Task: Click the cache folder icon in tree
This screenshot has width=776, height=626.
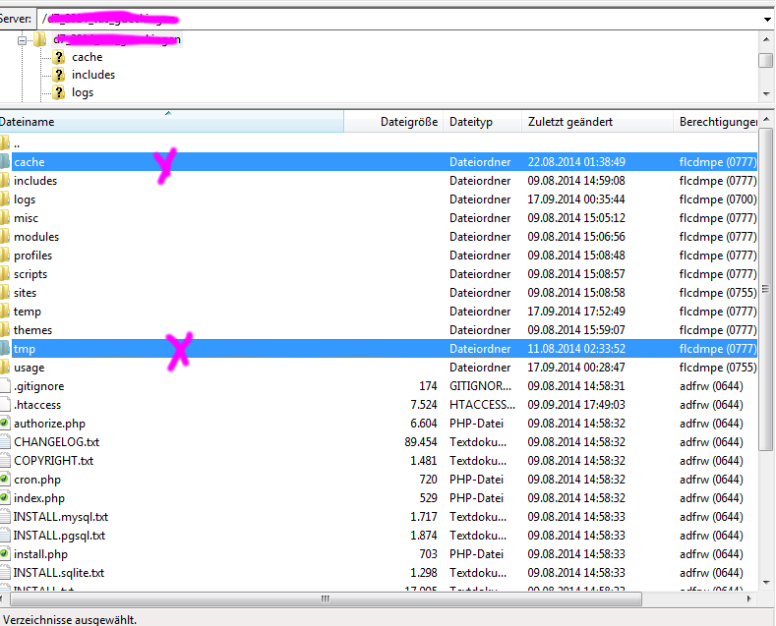Action: click(58, 57)
